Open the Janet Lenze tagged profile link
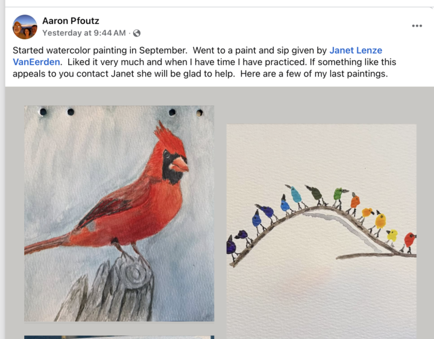The image size is (434, 339). [x=356, y=51]
